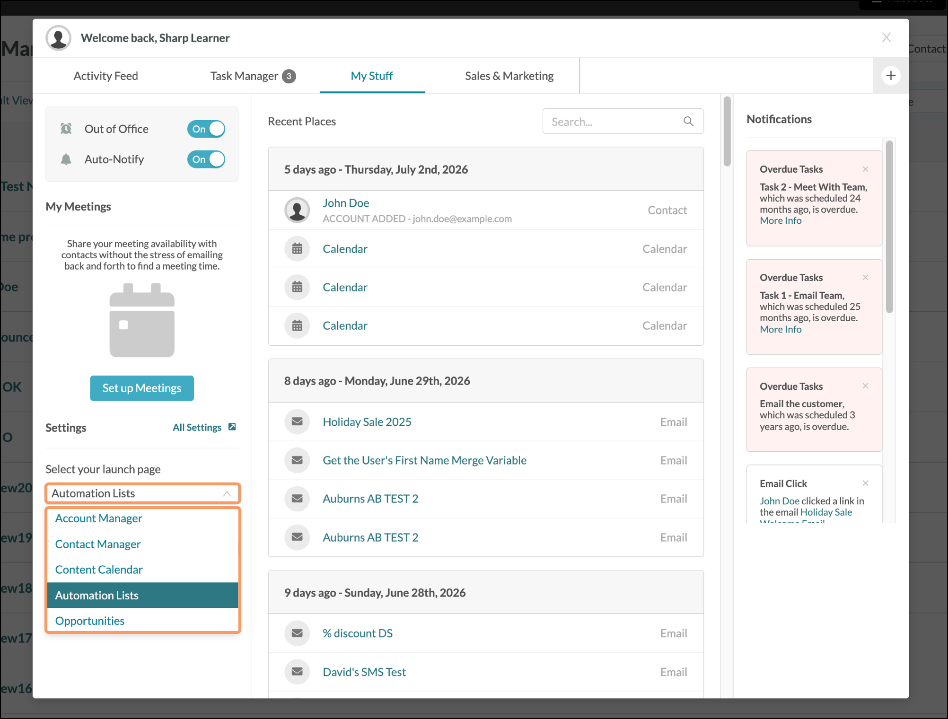Click the Select your launch page label
The width and height of the screenshot is (948, 719).
click(103, 469)
